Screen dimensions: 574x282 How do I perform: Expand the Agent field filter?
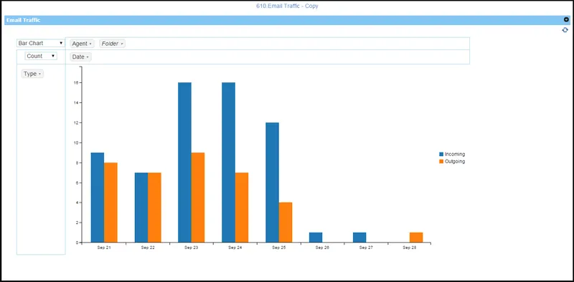[x=82, y=44]
